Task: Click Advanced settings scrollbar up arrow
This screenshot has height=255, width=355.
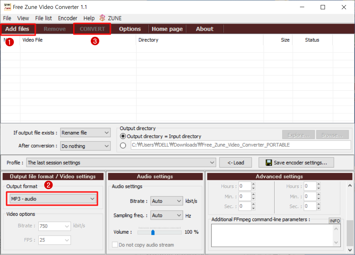Action: coord(350,186)
